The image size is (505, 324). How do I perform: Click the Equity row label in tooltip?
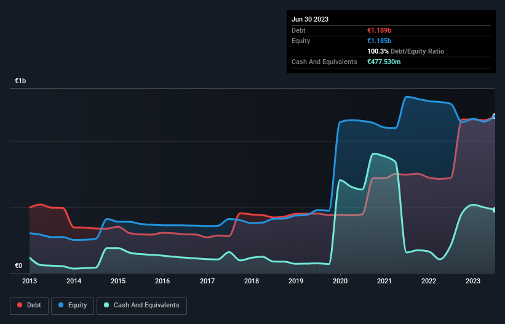coord(301,41)
